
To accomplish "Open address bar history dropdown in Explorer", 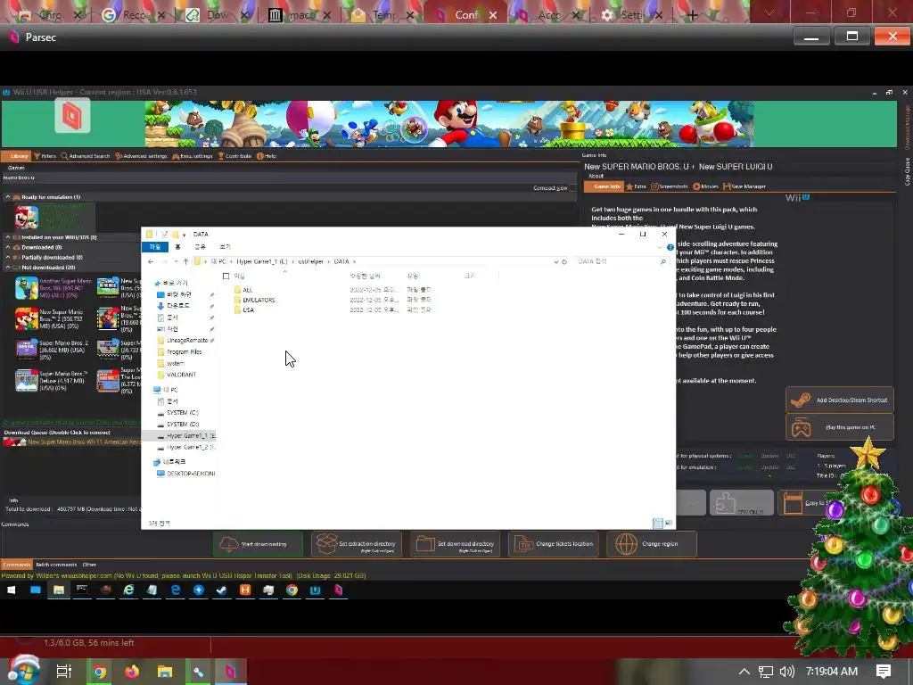I will [x=555, y=261].
